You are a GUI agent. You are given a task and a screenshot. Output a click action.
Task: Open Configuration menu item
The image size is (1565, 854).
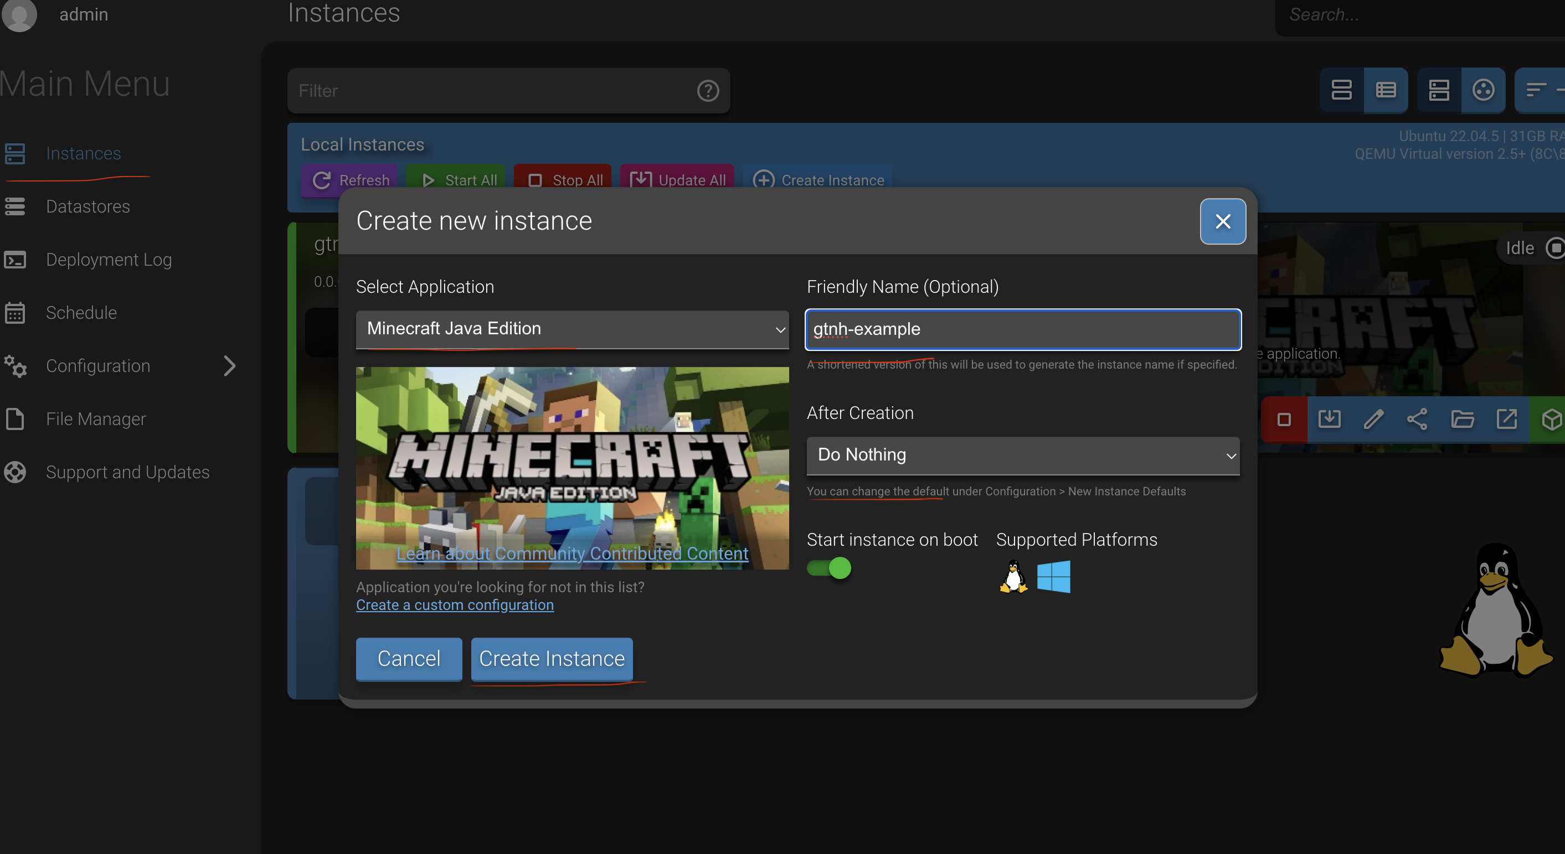98,366
